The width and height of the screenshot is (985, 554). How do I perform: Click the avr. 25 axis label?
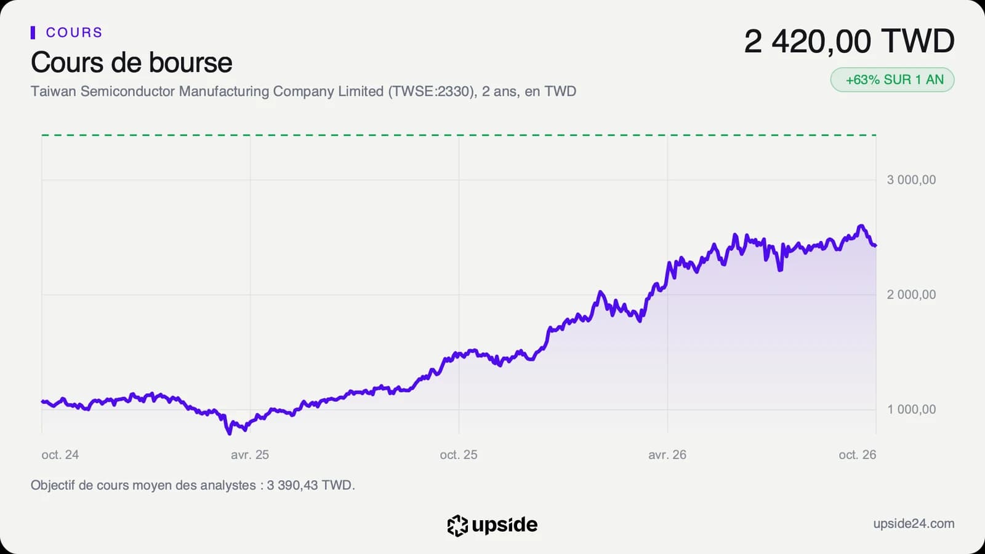pos(250,455)
